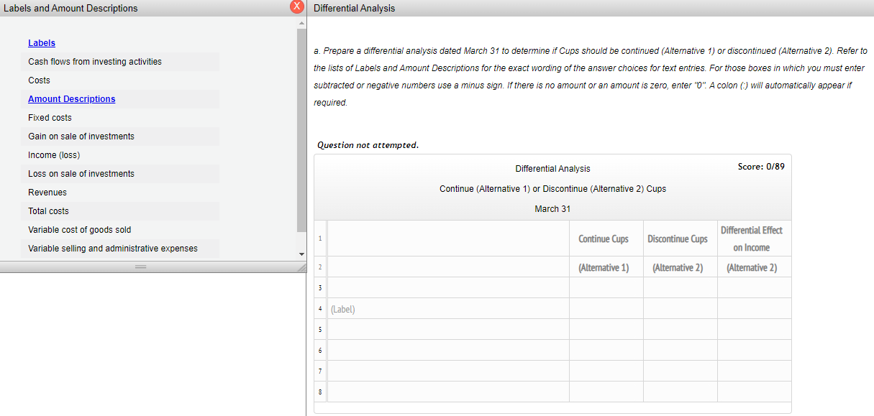Click row 5 Discontinue Cups amount cell
The image size is (874, 416).
[680, 329]
